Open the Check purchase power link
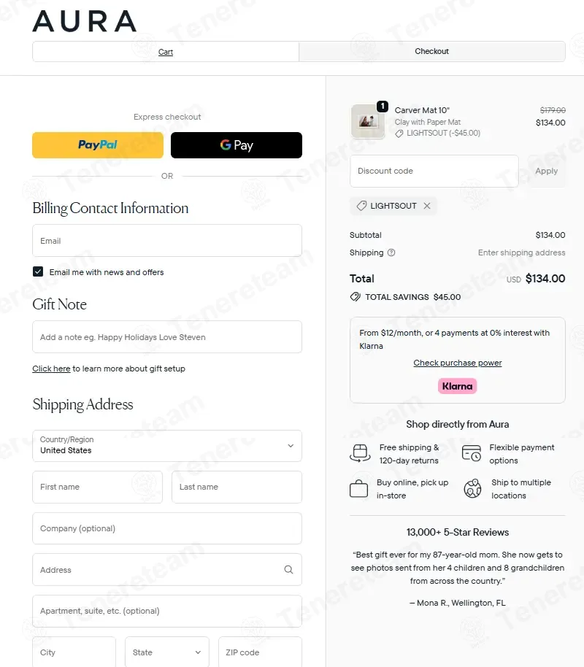 [x=458, y=363]
